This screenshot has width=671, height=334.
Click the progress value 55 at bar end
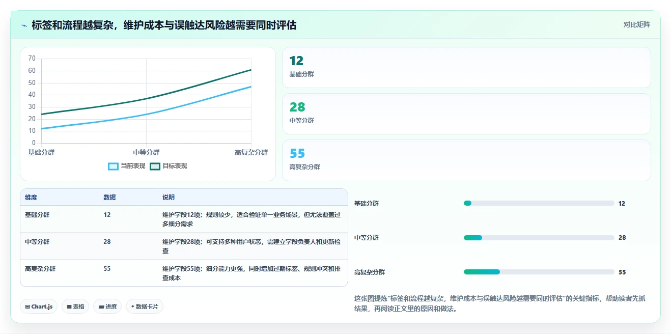(x=622, y=272)
